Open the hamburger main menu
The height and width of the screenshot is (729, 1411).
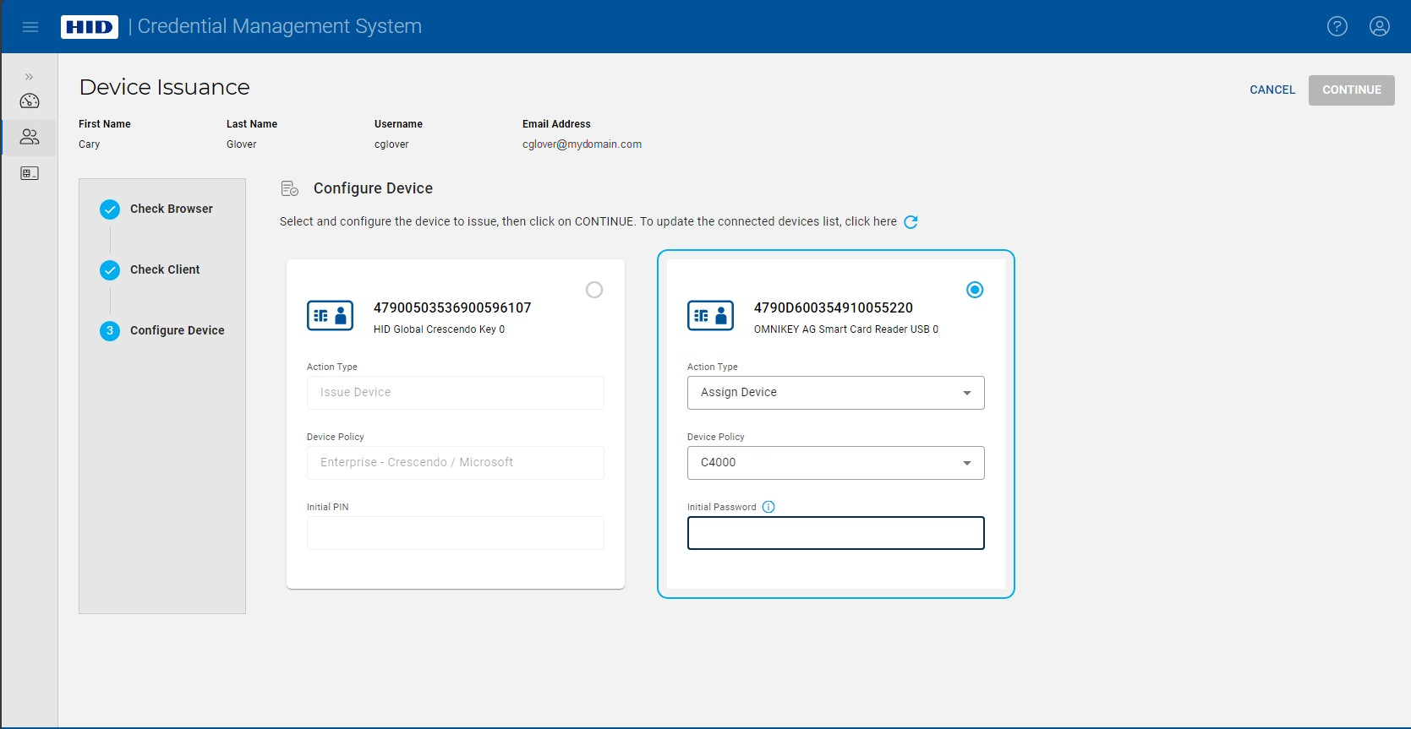30,27
